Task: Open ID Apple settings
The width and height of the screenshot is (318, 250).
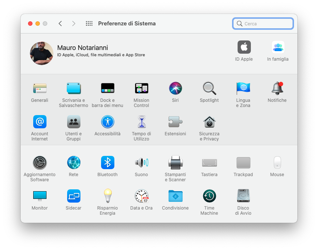Action: point(244,47)
